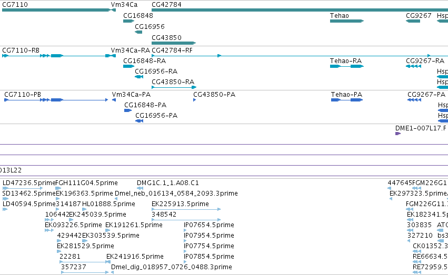This screenshot has width=448, height=275.
Task: Open the EK225913.5prime EST feature
Action: coord(180,204)
